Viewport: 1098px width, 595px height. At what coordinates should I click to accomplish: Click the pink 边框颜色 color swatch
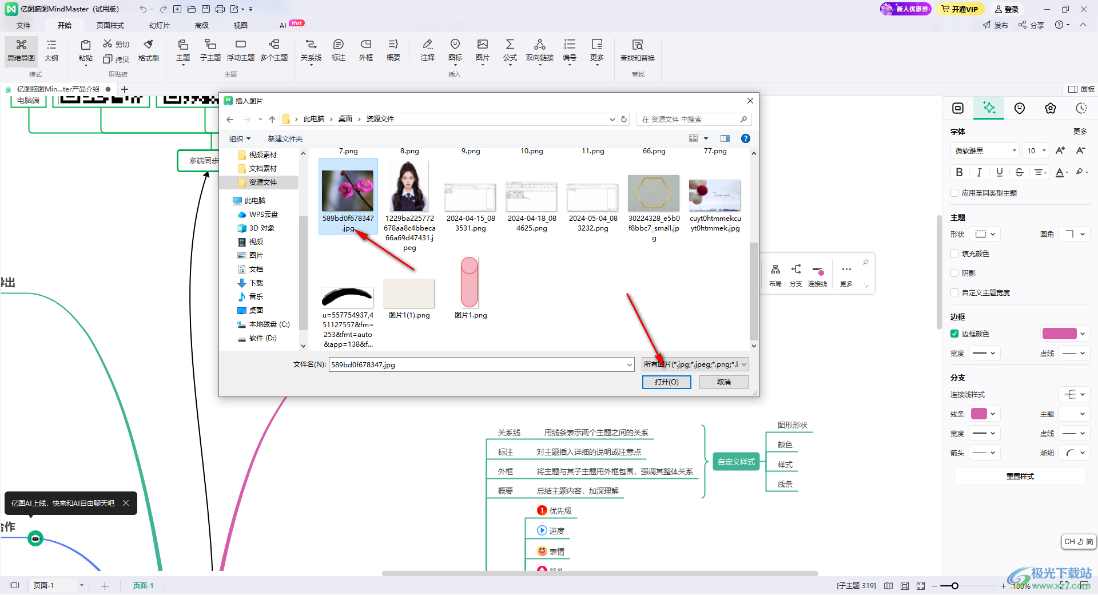[1060, 334]
